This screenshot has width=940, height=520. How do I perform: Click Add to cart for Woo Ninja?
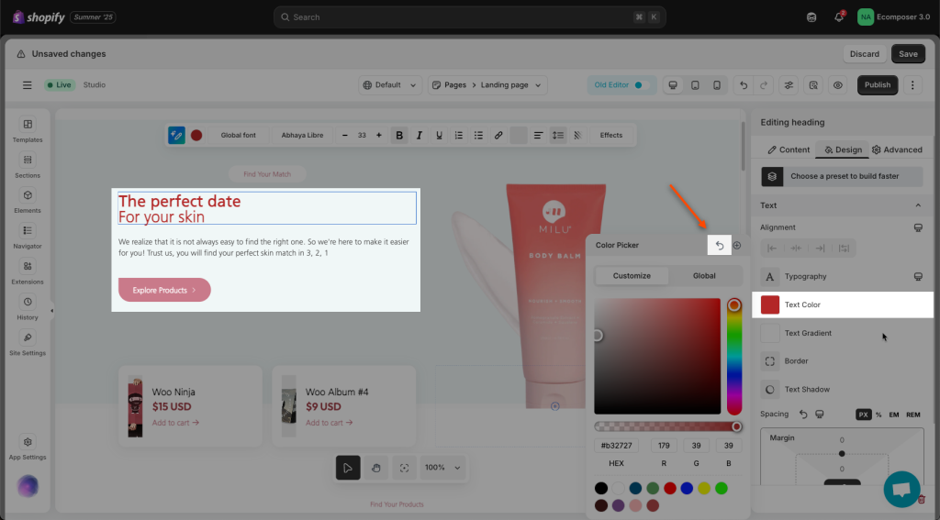pos(175,423)
